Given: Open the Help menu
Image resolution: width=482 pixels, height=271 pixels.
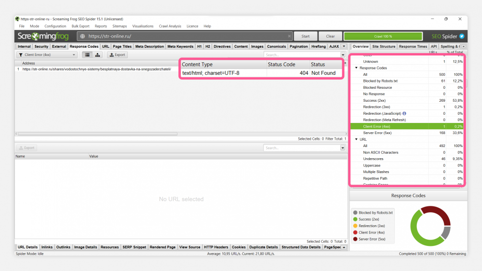Looking at the screenshot, I should point(207,26).
